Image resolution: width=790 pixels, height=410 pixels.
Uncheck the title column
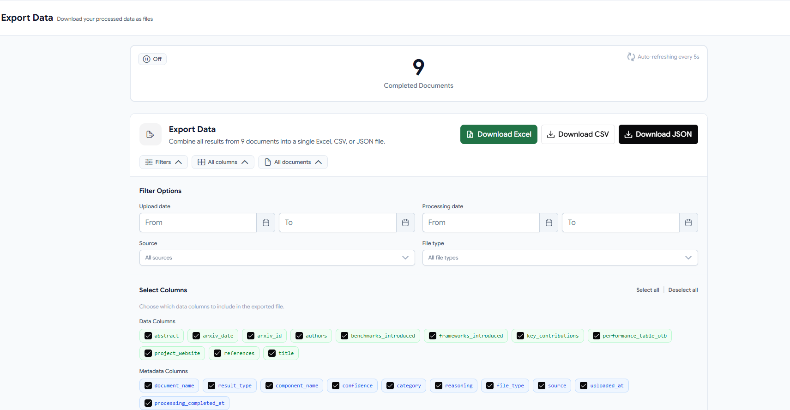[272, 353]
